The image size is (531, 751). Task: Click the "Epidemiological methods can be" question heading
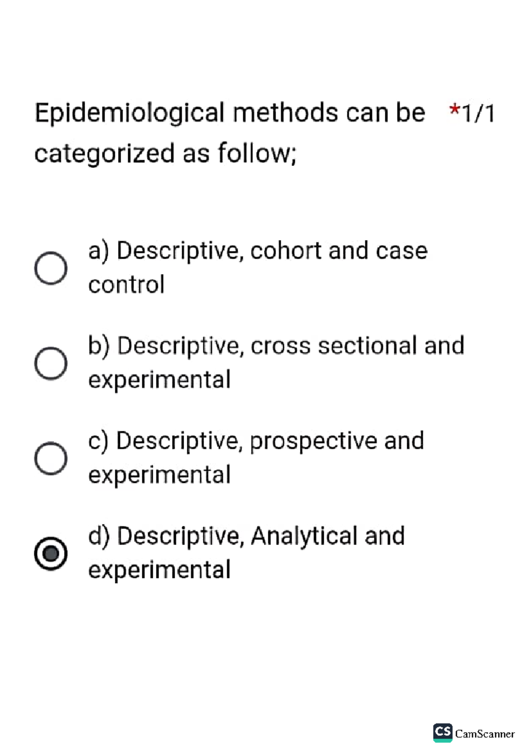point(230,113)
